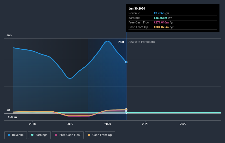Click the revenue line peak near 2020
This screenshot has width=225, height=143.
(x=107, y=41)
